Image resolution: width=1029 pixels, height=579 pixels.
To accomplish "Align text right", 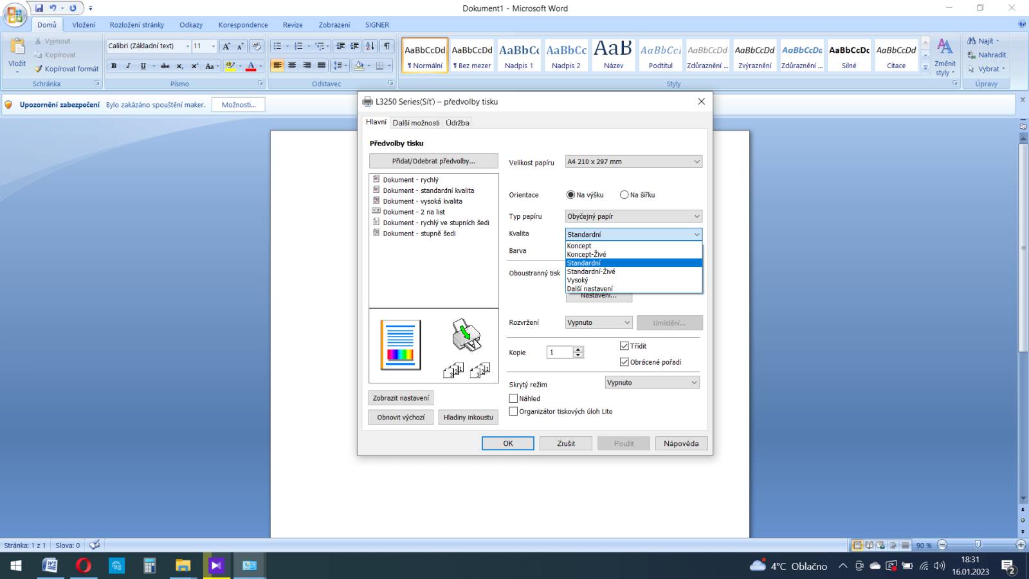I will point(307,66).
